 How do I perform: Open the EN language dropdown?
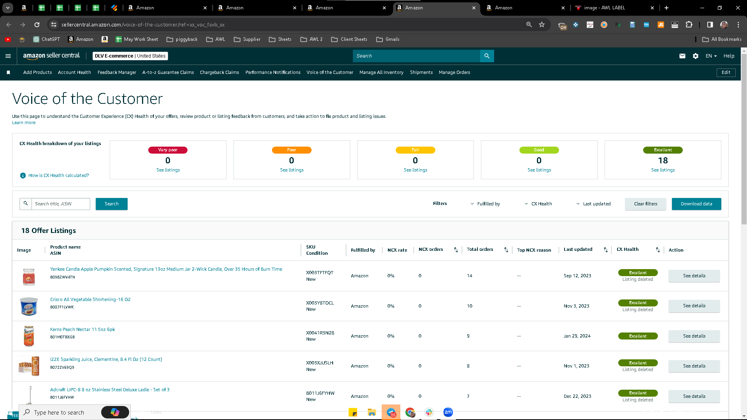point(711,56)
